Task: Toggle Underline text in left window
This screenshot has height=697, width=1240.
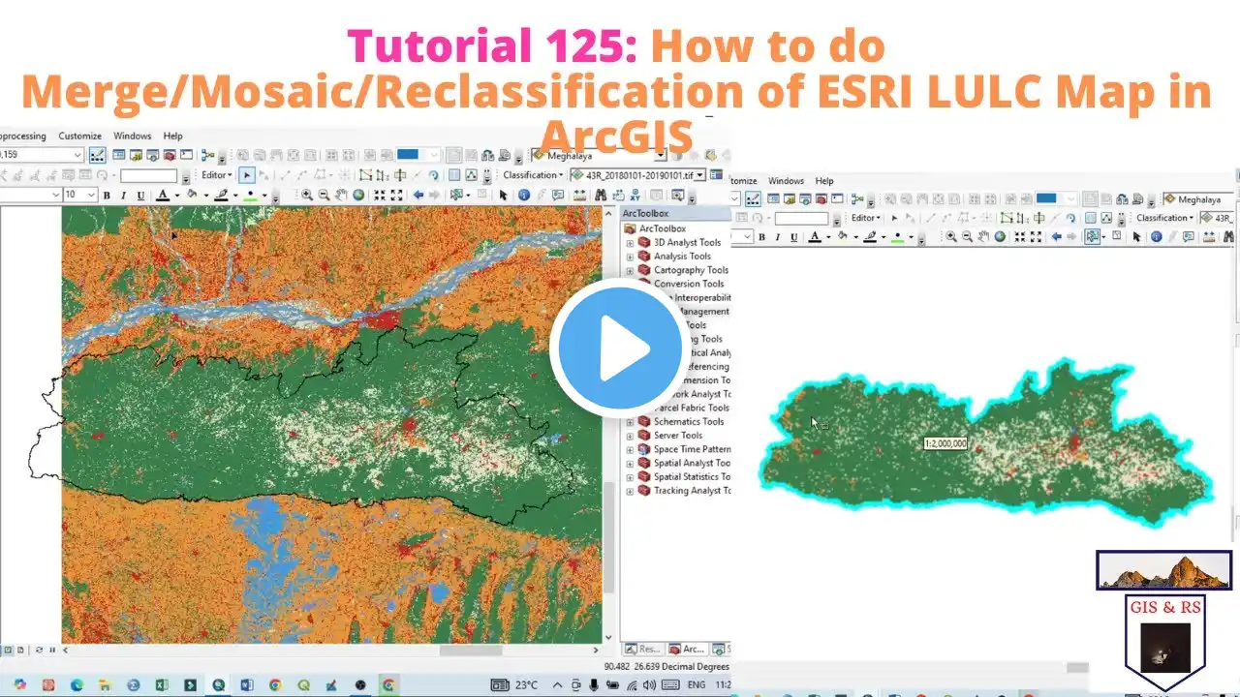Action: [x=140, y=195]
